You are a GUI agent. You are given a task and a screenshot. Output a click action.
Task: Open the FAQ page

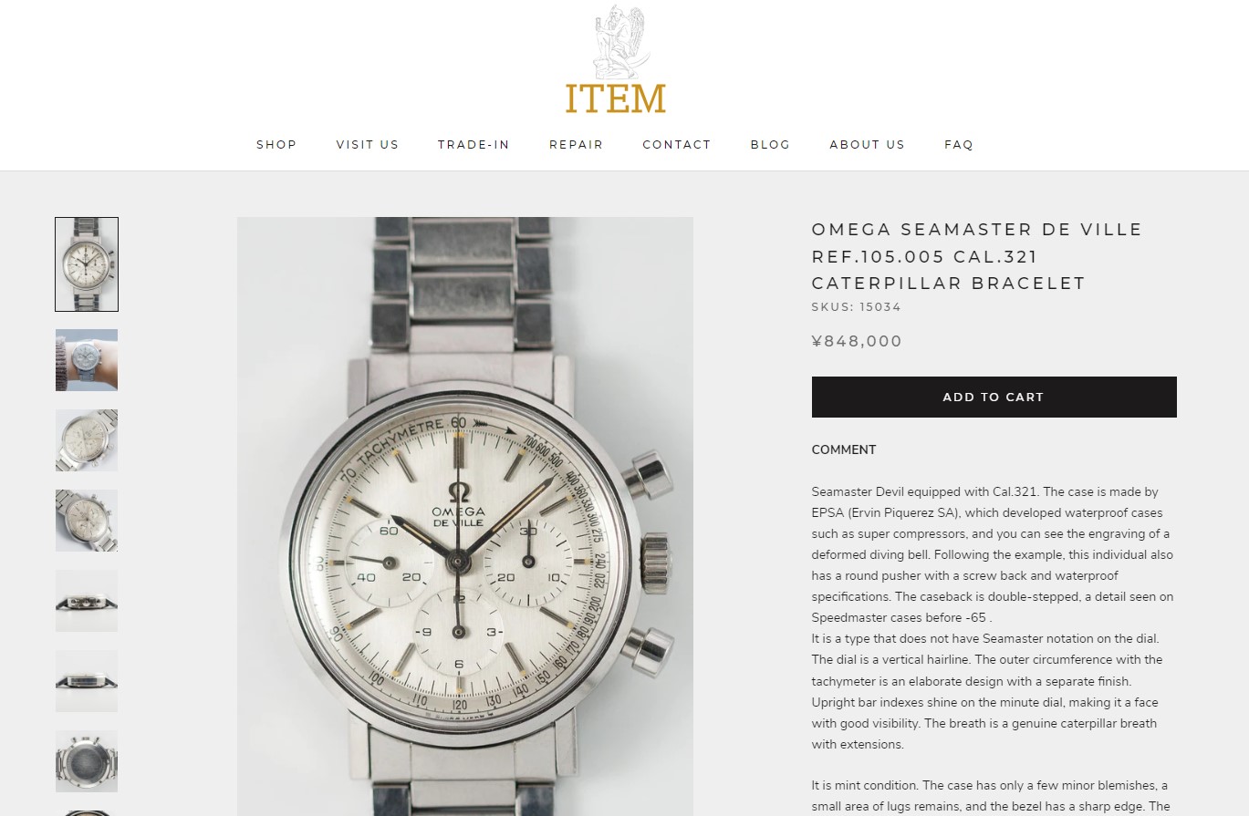[x=959, y=144]
